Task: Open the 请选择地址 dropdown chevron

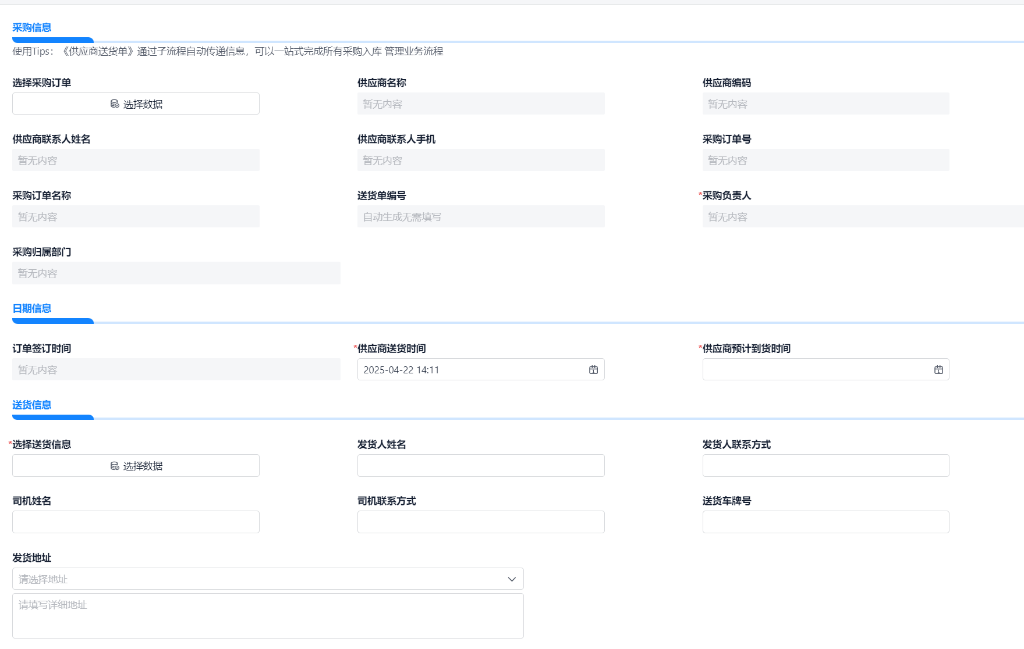Action: (512, 579)
